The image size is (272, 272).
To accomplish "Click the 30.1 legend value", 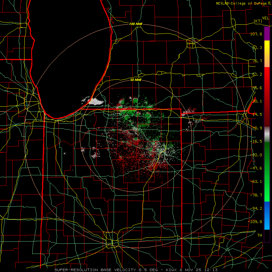I will pos(257,101).
